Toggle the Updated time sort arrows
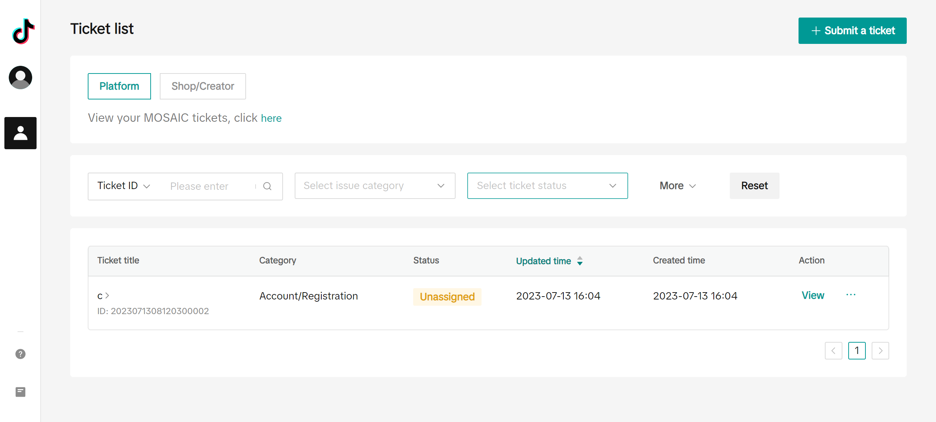 coord(580,261)
